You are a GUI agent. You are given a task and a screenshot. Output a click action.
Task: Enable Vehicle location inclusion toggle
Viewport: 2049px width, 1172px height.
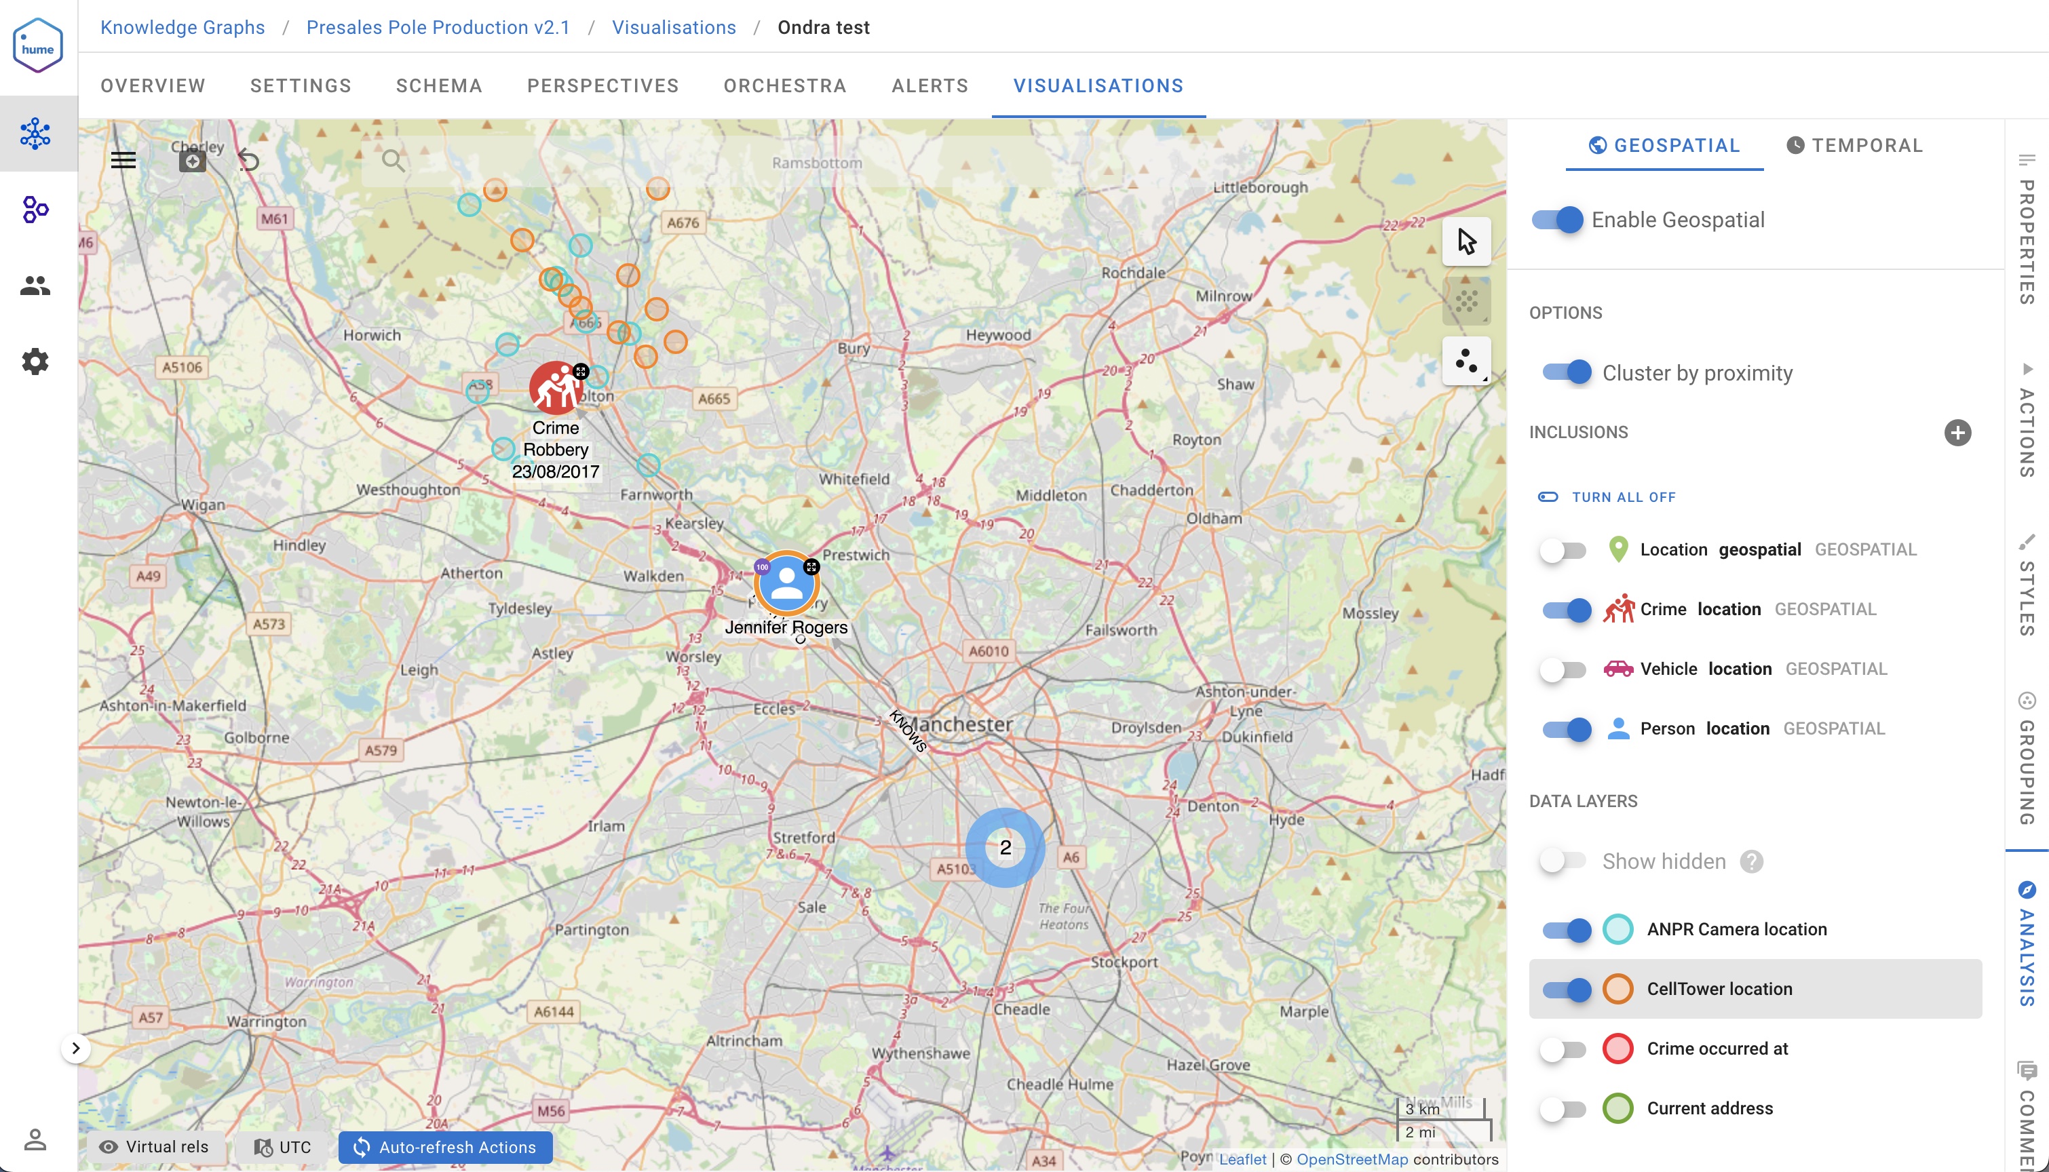1563,669
